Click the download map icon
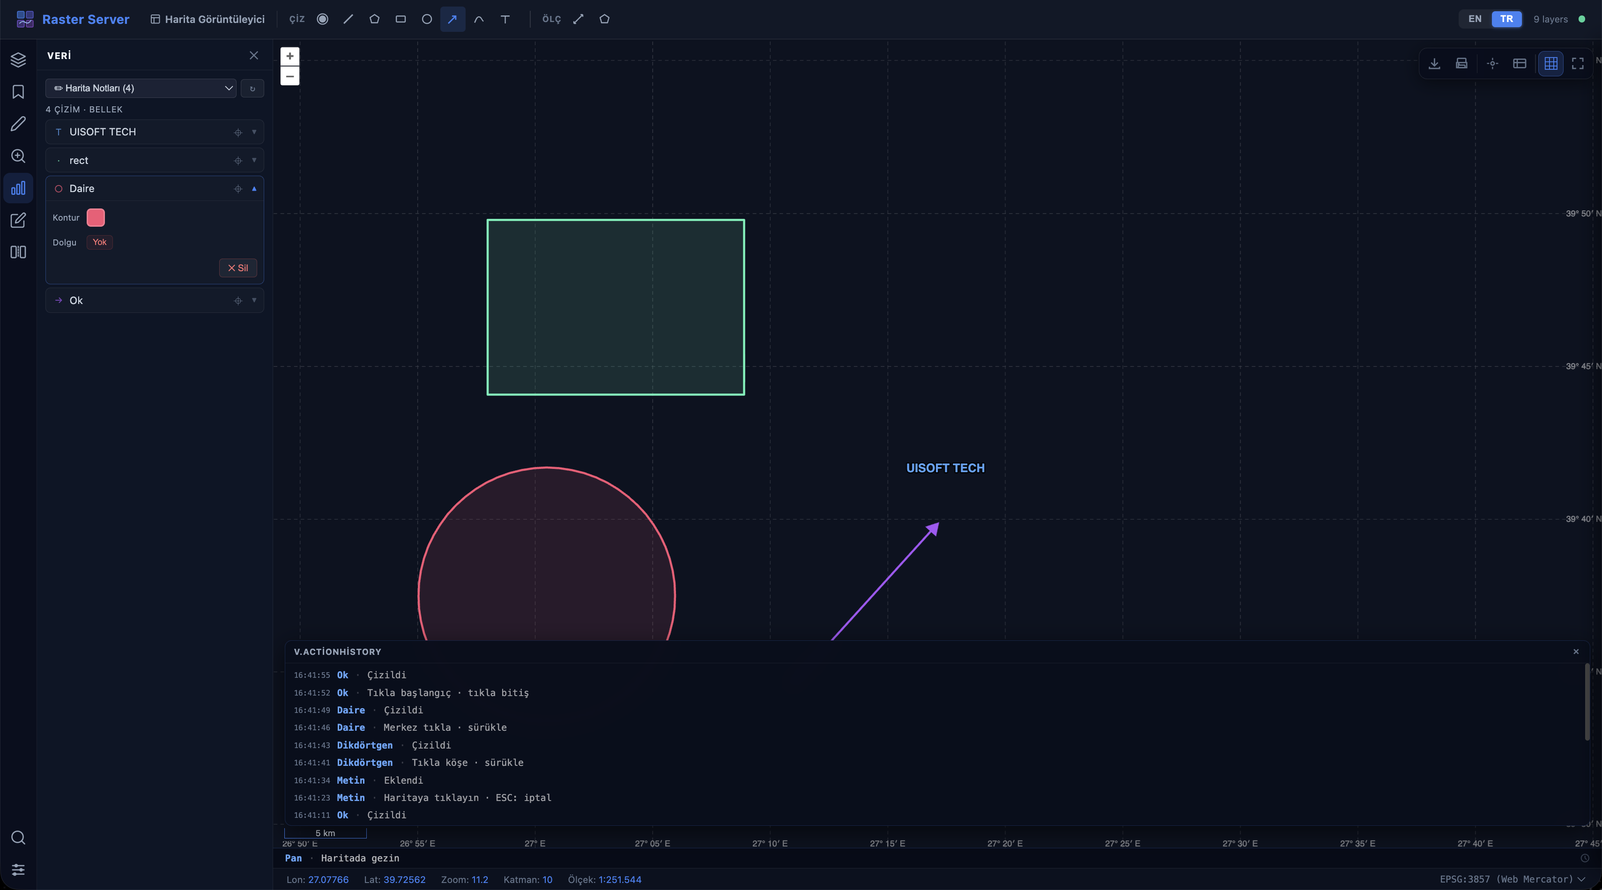Viewport: 1602px width, 890px height. point(1434,63)
